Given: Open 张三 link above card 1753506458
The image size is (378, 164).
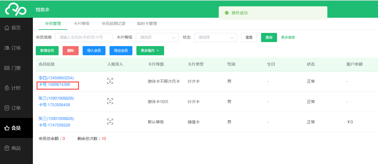Looking at the screenshot, I should (56, 98).
